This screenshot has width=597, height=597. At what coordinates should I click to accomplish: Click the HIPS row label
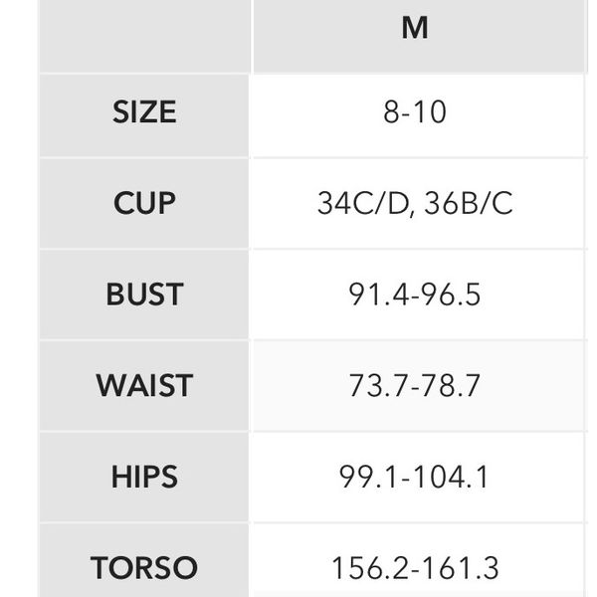[144, 478]
